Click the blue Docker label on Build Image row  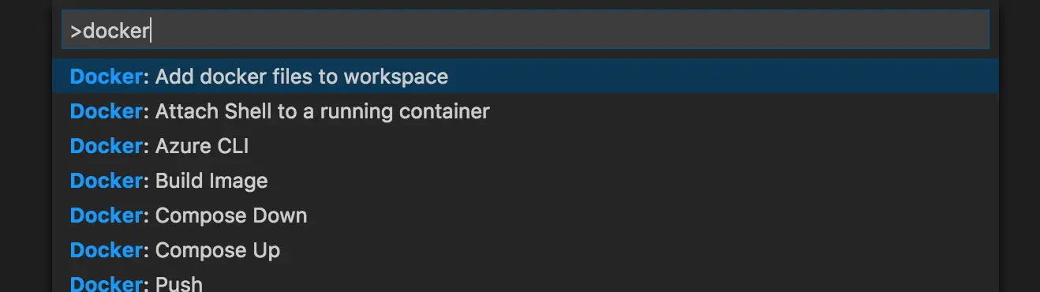tap(106, 181)
